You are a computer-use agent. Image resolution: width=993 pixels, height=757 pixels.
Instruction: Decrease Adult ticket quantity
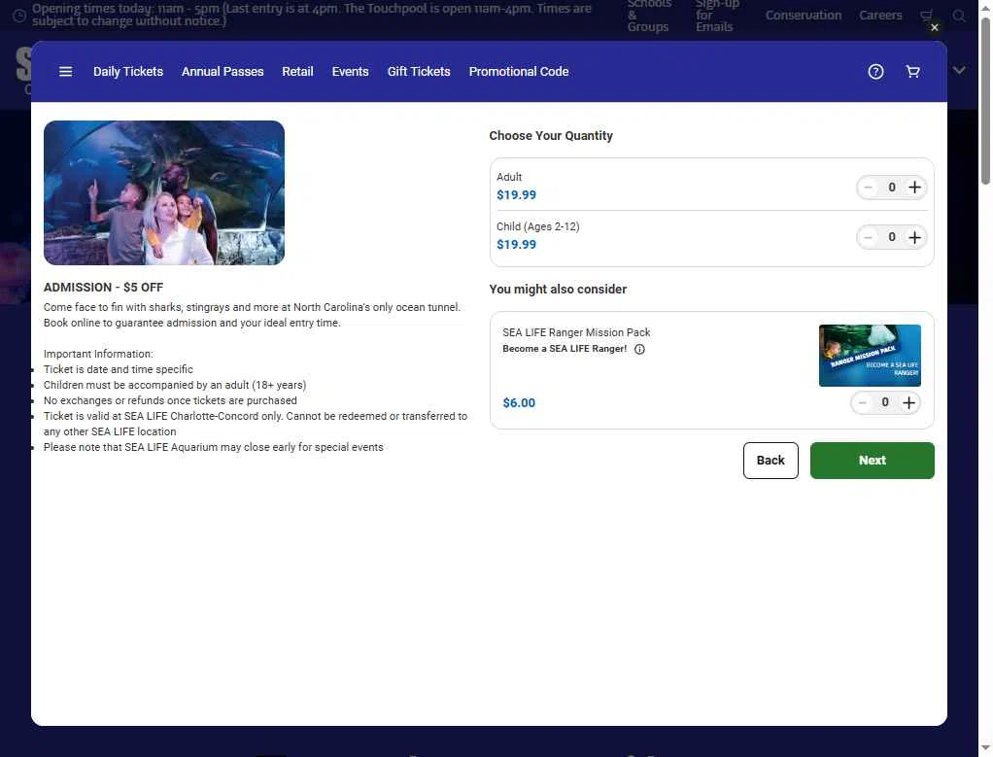click(869, 188)
